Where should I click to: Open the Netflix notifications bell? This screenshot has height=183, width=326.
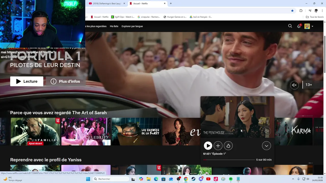point(299,26)
